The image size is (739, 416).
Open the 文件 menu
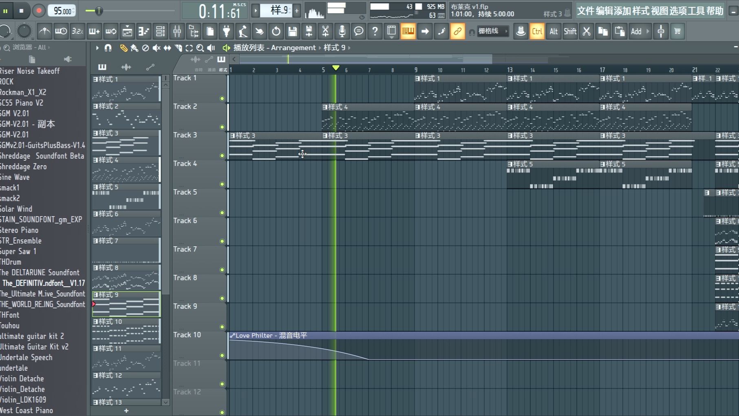point(586,11)
